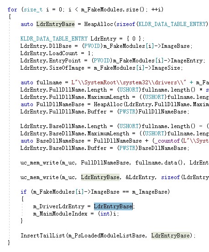Click LdrEntryBase in the auto declaration line
The image size is (209, 252).
(x=56, y=24)
